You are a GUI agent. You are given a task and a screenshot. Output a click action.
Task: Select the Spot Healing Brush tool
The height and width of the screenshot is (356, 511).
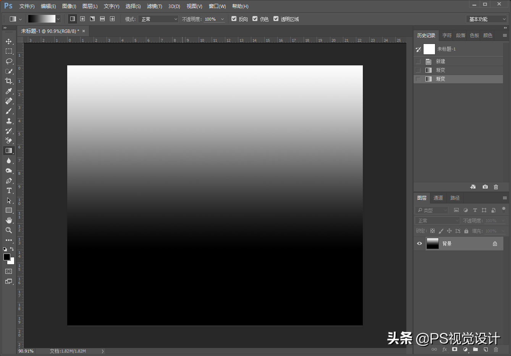(9, 101)
